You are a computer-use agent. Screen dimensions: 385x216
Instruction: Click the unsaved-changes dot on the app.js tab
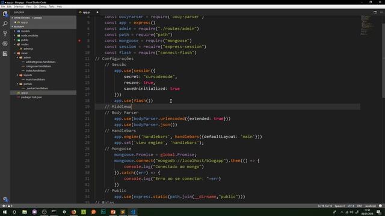click(x=97, y=12)
